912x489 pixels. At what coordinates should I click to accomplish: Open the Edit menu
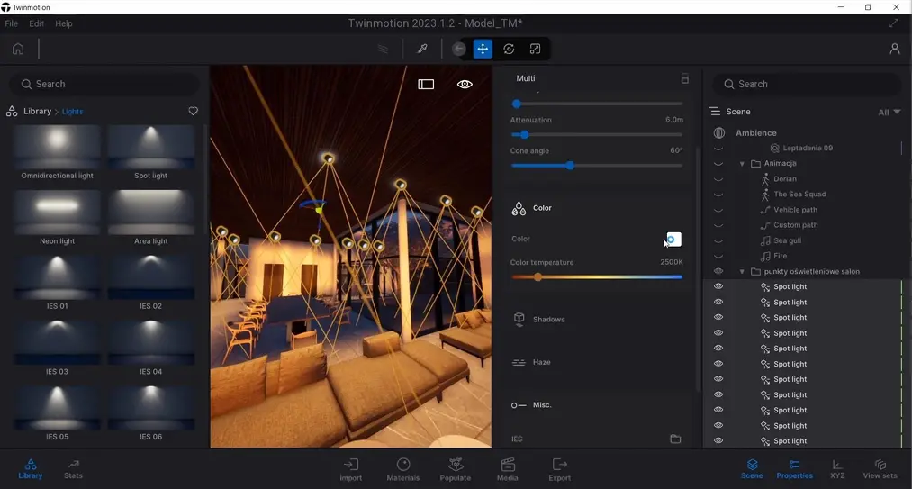(x=37, y=23)
